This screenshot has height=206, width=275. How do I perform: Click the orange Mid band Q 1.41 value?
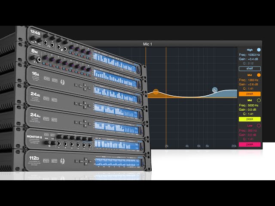click(249, 89)
